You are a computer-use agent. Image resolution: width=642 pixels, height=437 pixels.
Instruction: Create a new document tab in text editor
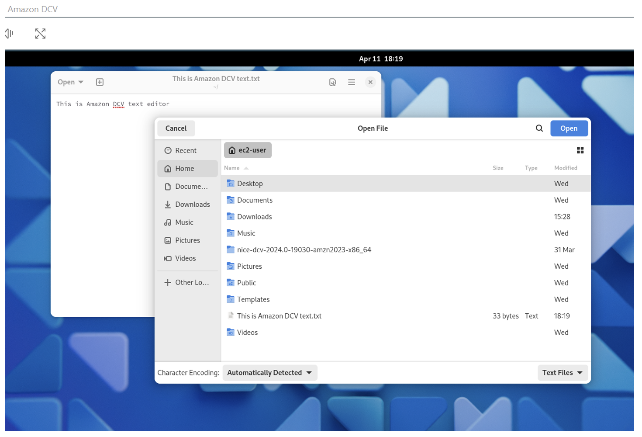tap(100, 82)
